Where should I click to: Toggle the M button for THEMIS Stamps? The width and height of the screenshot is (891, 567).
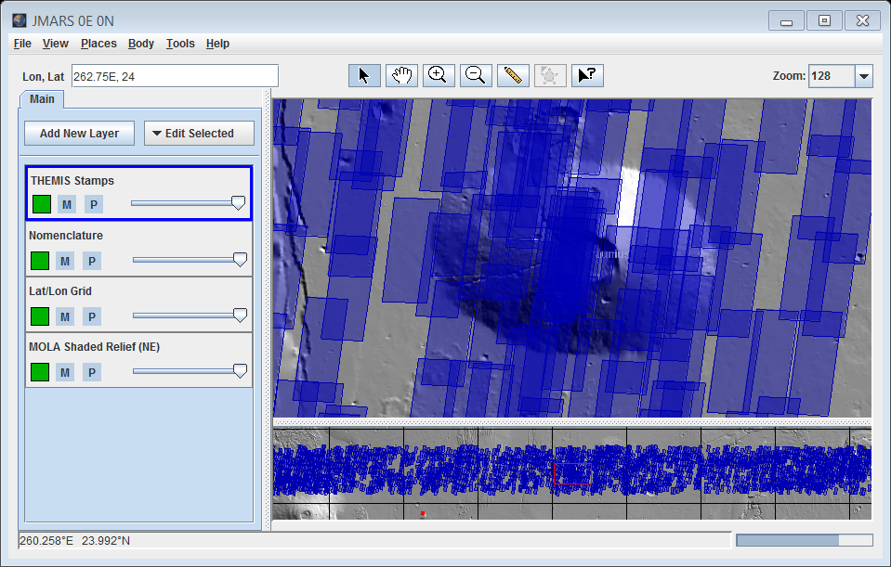pos(67,204)
